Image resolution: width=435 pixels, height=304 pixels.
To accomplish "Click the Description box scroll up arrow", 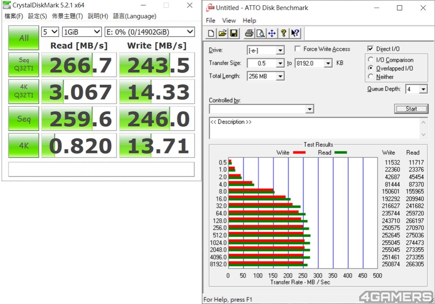I will pos(423,122).
